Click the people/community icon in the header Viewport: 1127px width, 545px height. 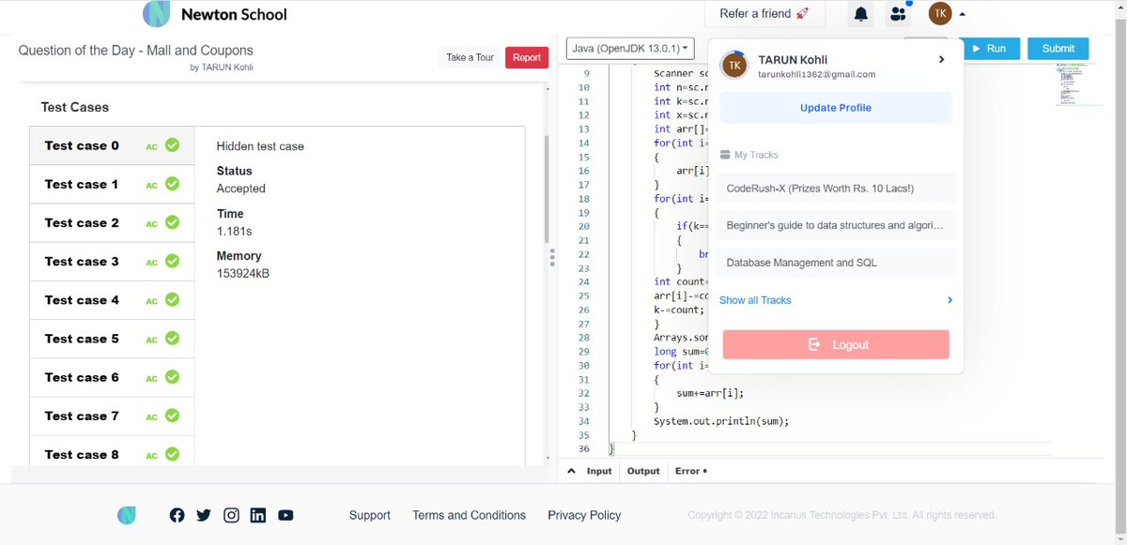pyautogui.click(x=898, y=12)
